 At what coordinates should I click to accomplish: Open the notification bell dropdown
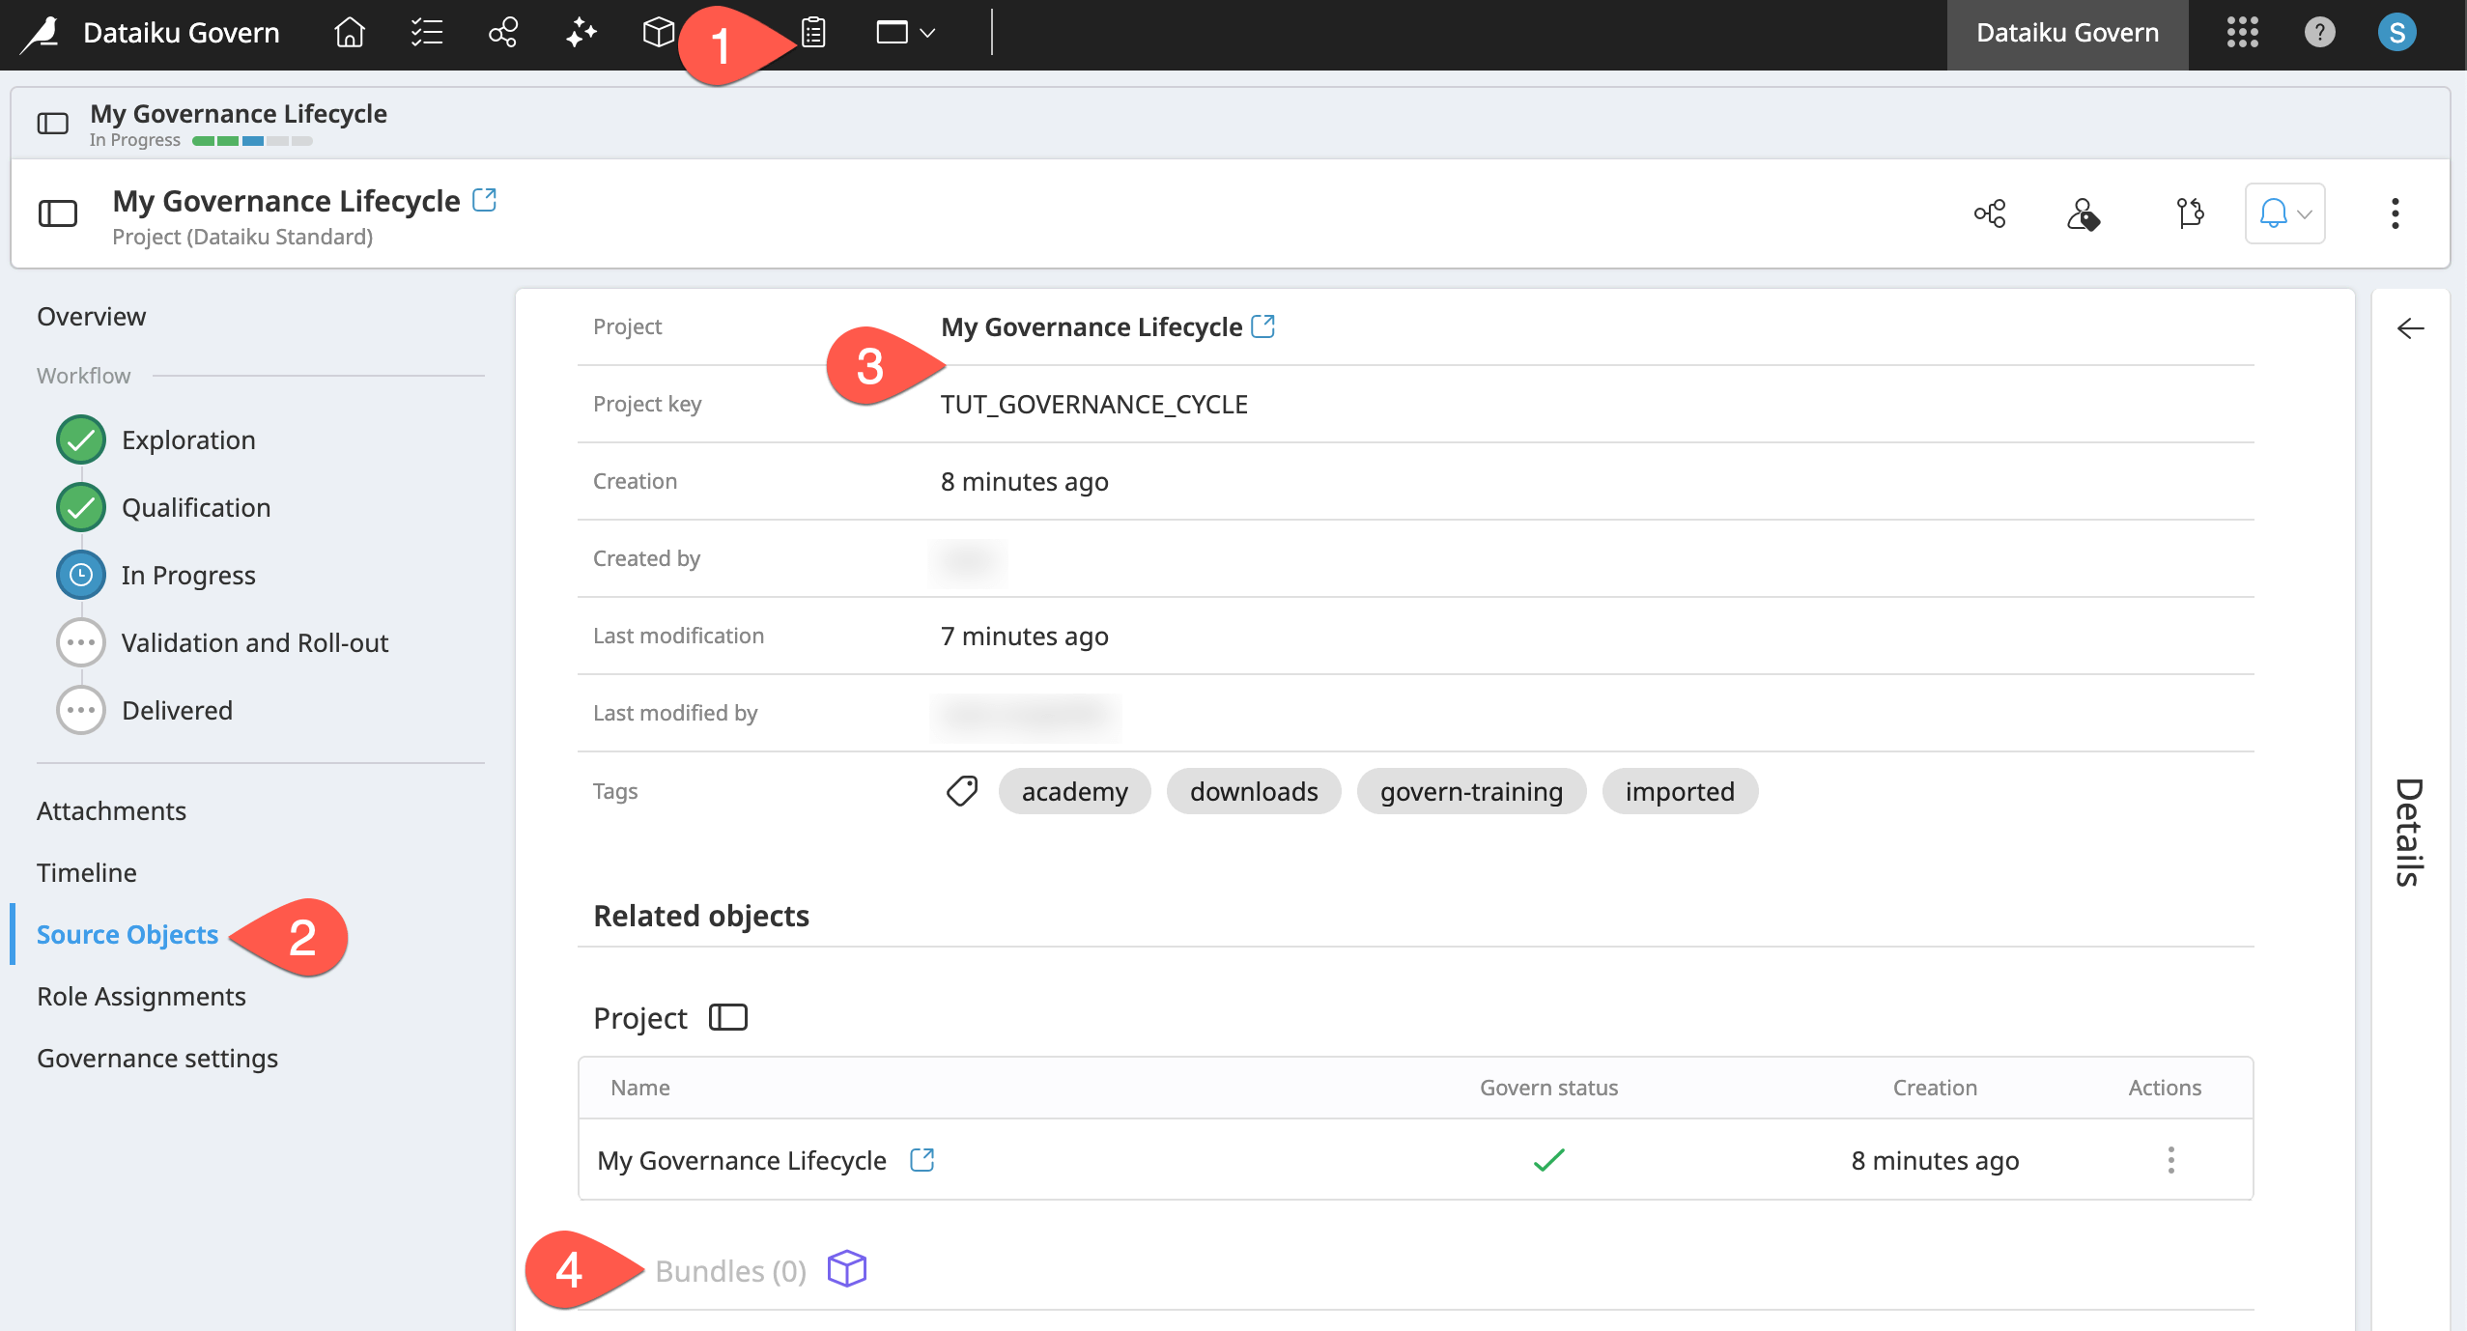tap(2284, 213)
